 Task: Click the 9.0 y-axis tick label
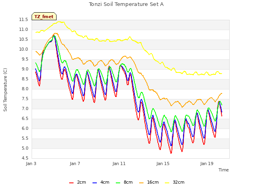click(x=25, y=69)
